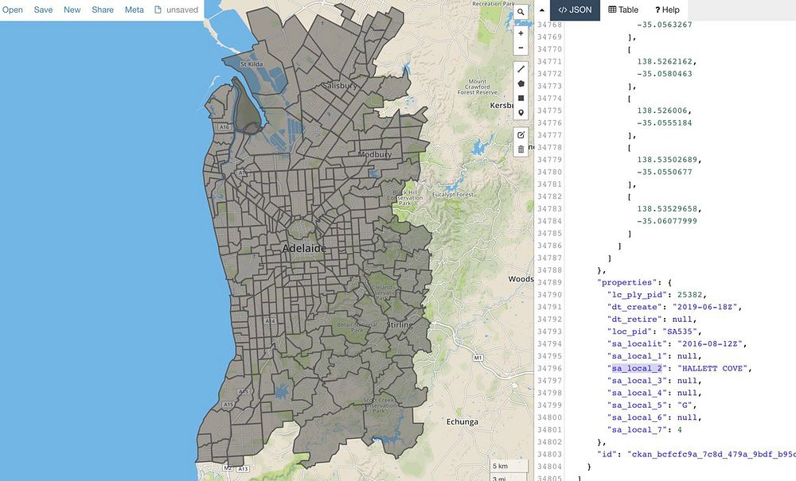Click the dt_retire null value
796x481 pixels.
click(x=682, y=320)
